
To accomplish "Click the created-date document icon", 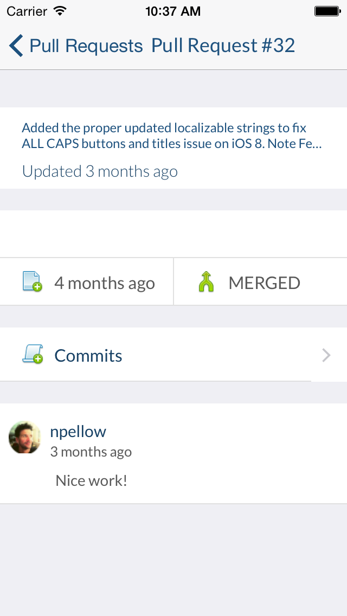I will pyautogui.click(x=32, y=283).
